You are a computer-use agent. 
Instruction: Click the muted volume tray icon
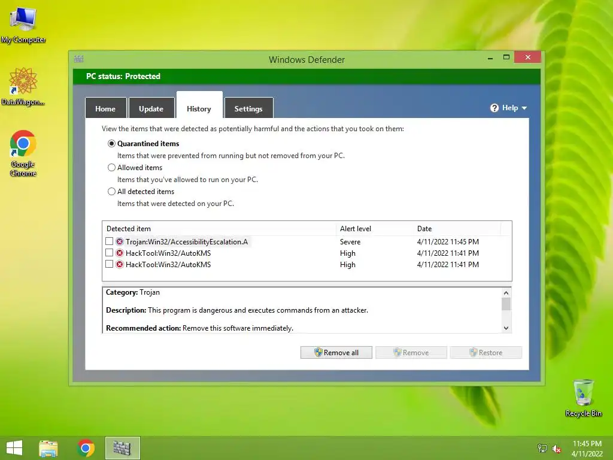pos(557,449)
